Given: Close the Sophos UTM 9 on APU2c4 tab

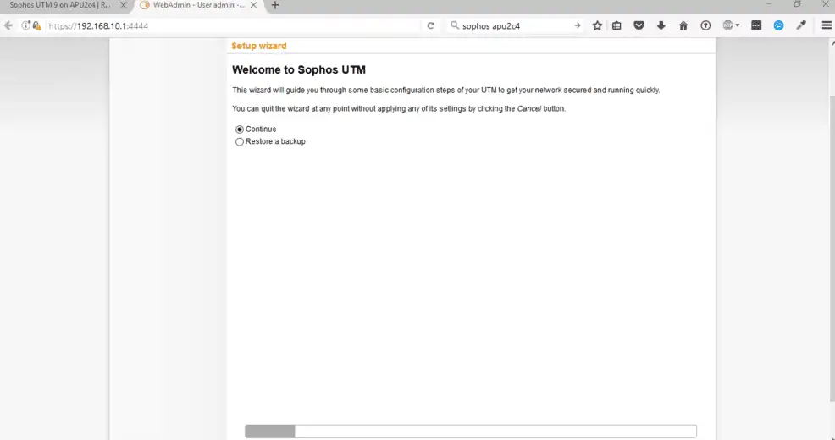Looking at the screenshot, I should coord(123,5).
